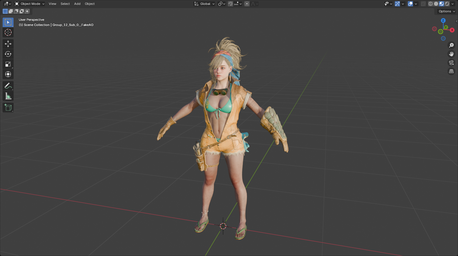Click the negative X circle on gizmo
The width and height of the screenshot is (458, 256).
point(434,29)
